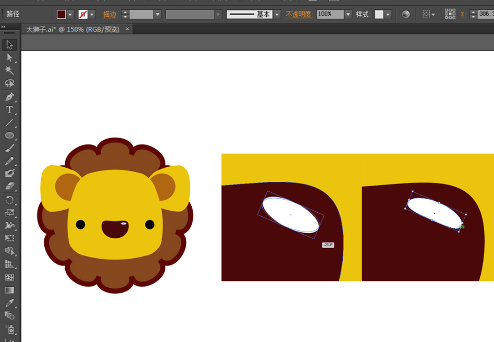Open the 基本 brush definition dropdown
The height and width of the screenshot is (342, 494).
pyautogui.click(x=277, y=15)
